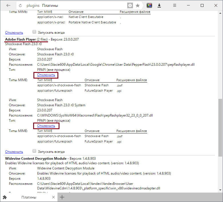Close the Плагины tab with its X
Image resolution: width=223 pixels, height=202 pixels.
(53, 197)
